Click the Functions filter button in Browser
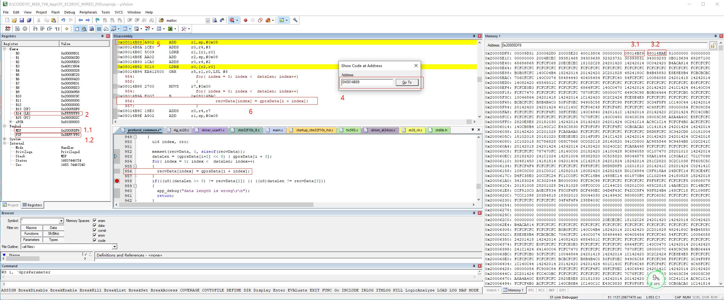This screenshot has height=300, width=724. [31, 233]
